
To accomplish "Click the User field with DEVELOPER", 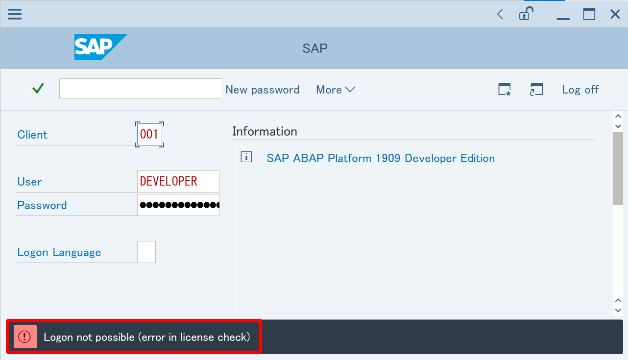I will (178, 181).
